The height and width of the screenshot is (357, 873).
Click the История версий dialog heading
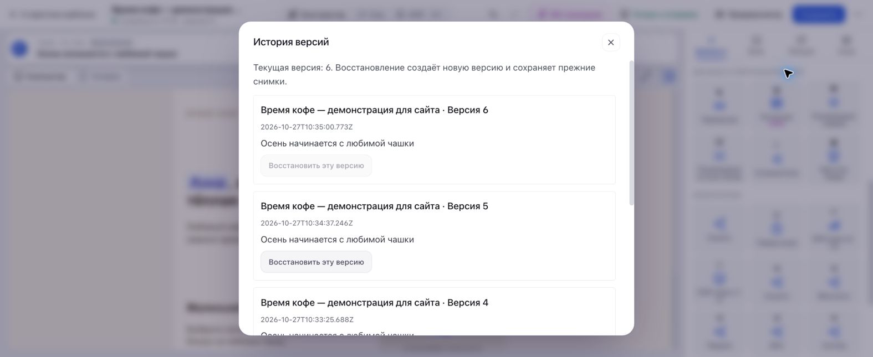tap(291, 42)
